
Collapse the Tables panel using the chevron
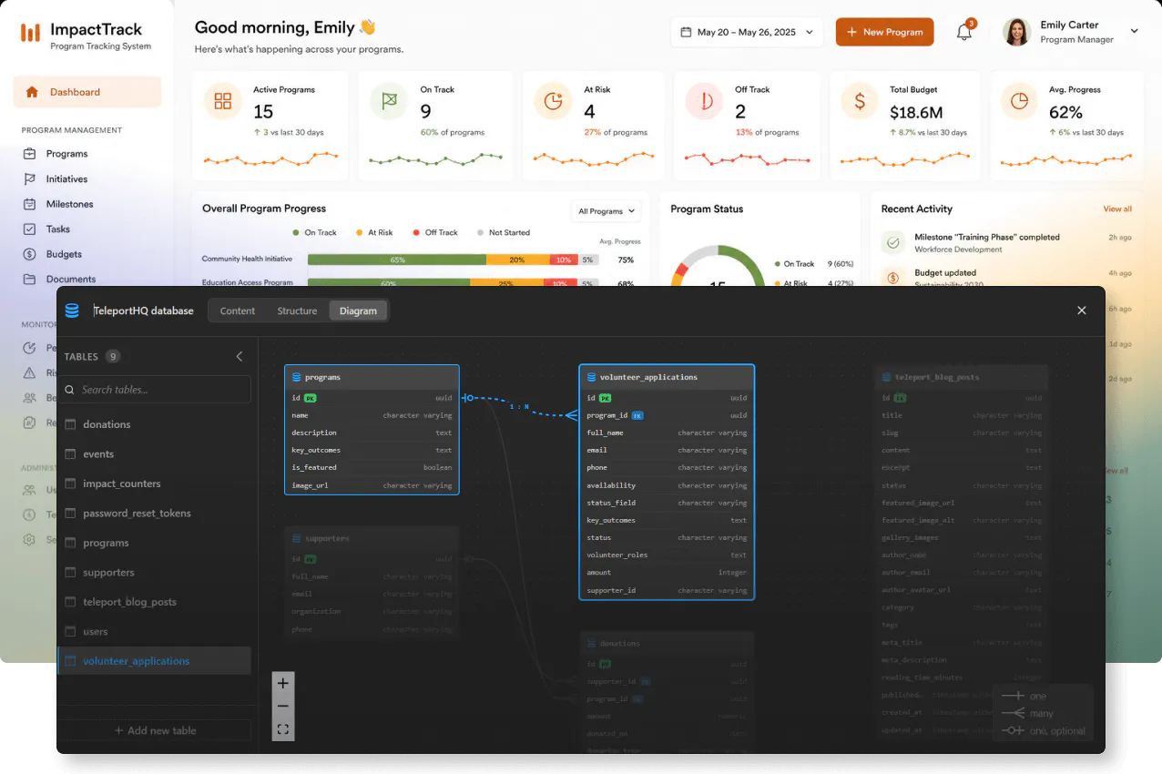point(240,356)
